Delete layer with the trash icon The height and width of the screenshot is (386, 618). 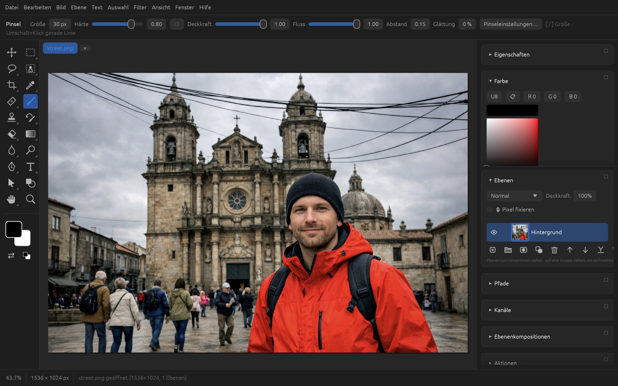click(x=554, y=250)
